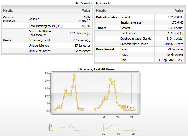Click the 29 Zuhoerer value
The height and width of the screenshot is (136, 188).
pos(175,49)
